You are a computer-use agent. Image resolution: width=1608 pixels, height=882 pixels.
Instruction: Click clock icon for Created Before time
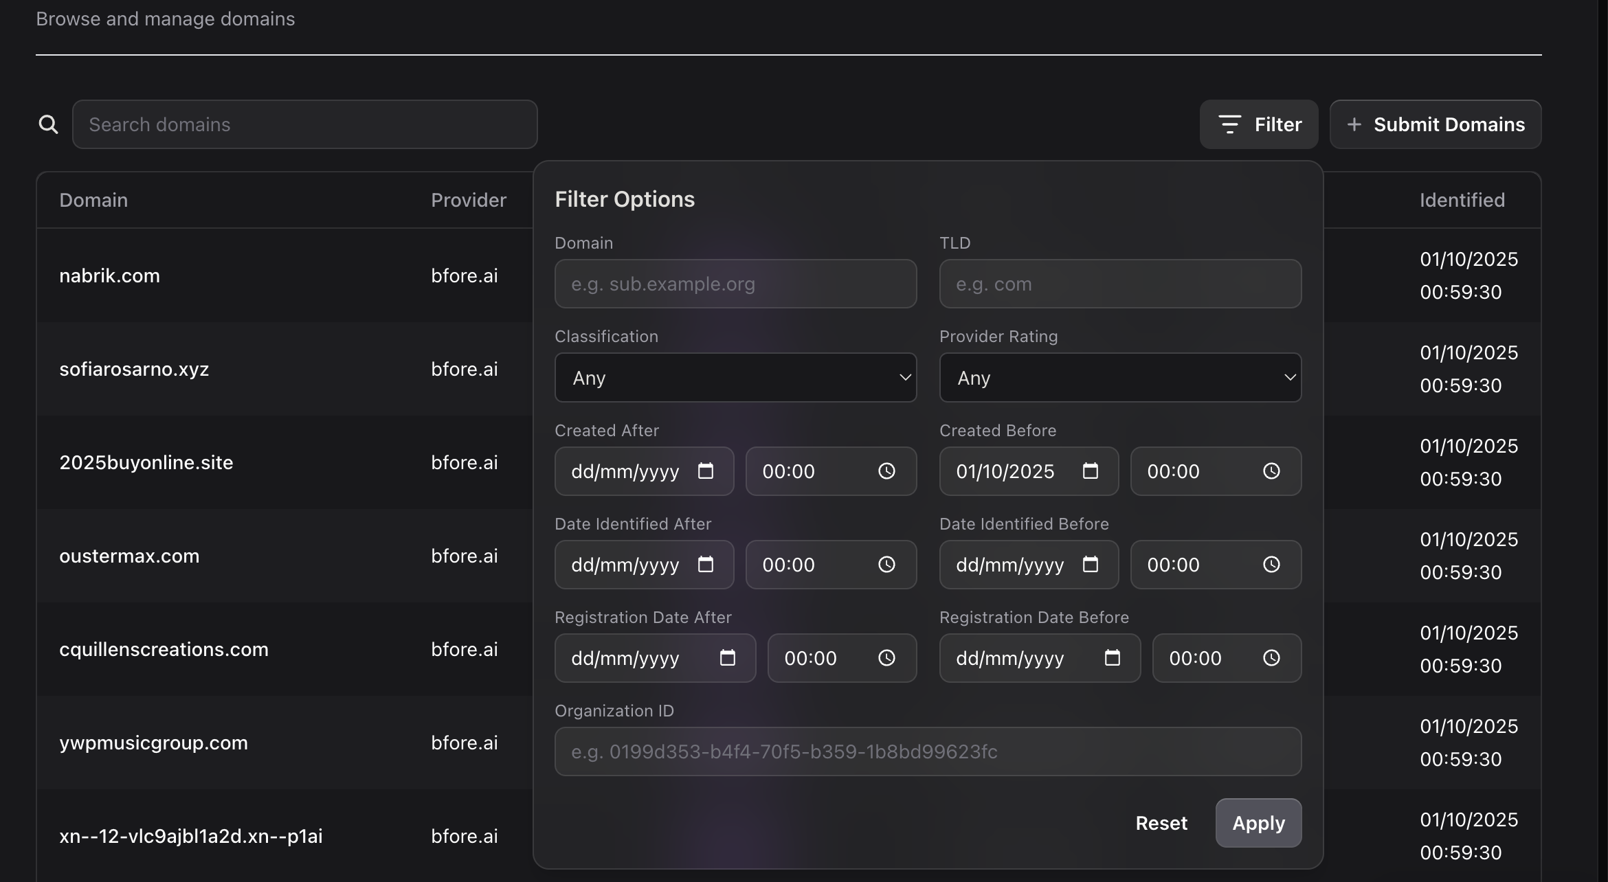coord(1271,471)
